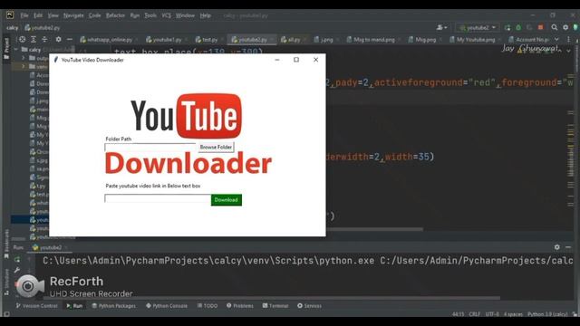Toggle tool window bars icon at bottom-left corner

tap(6, 314)
